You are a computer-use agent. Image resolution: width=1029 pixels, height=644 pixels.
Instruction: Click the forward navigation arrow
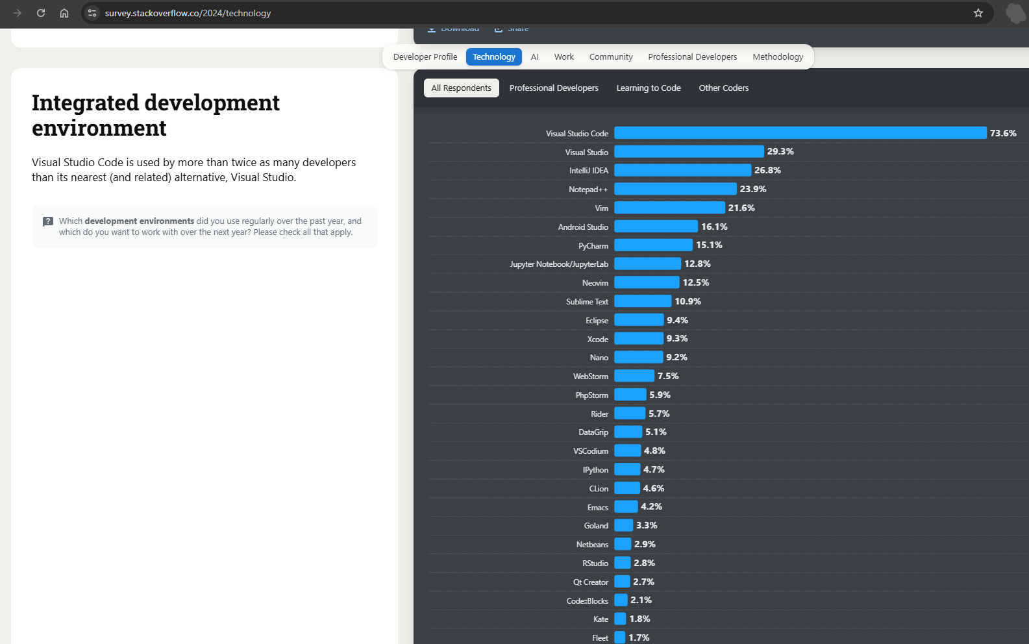pyautogui.click(x=18, y=13)
